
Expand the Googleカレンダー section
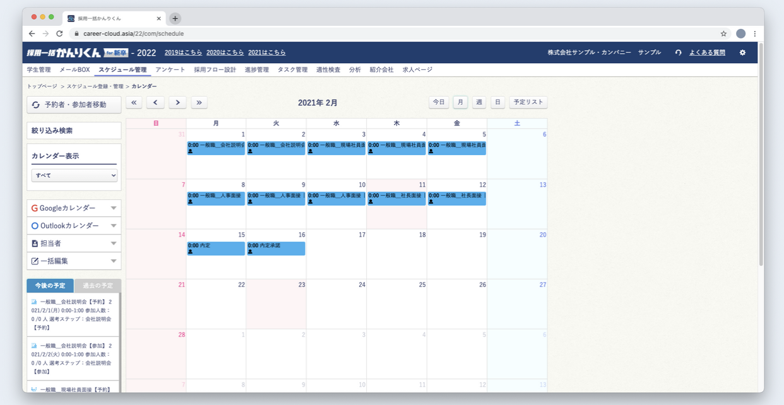coord(74,208)
